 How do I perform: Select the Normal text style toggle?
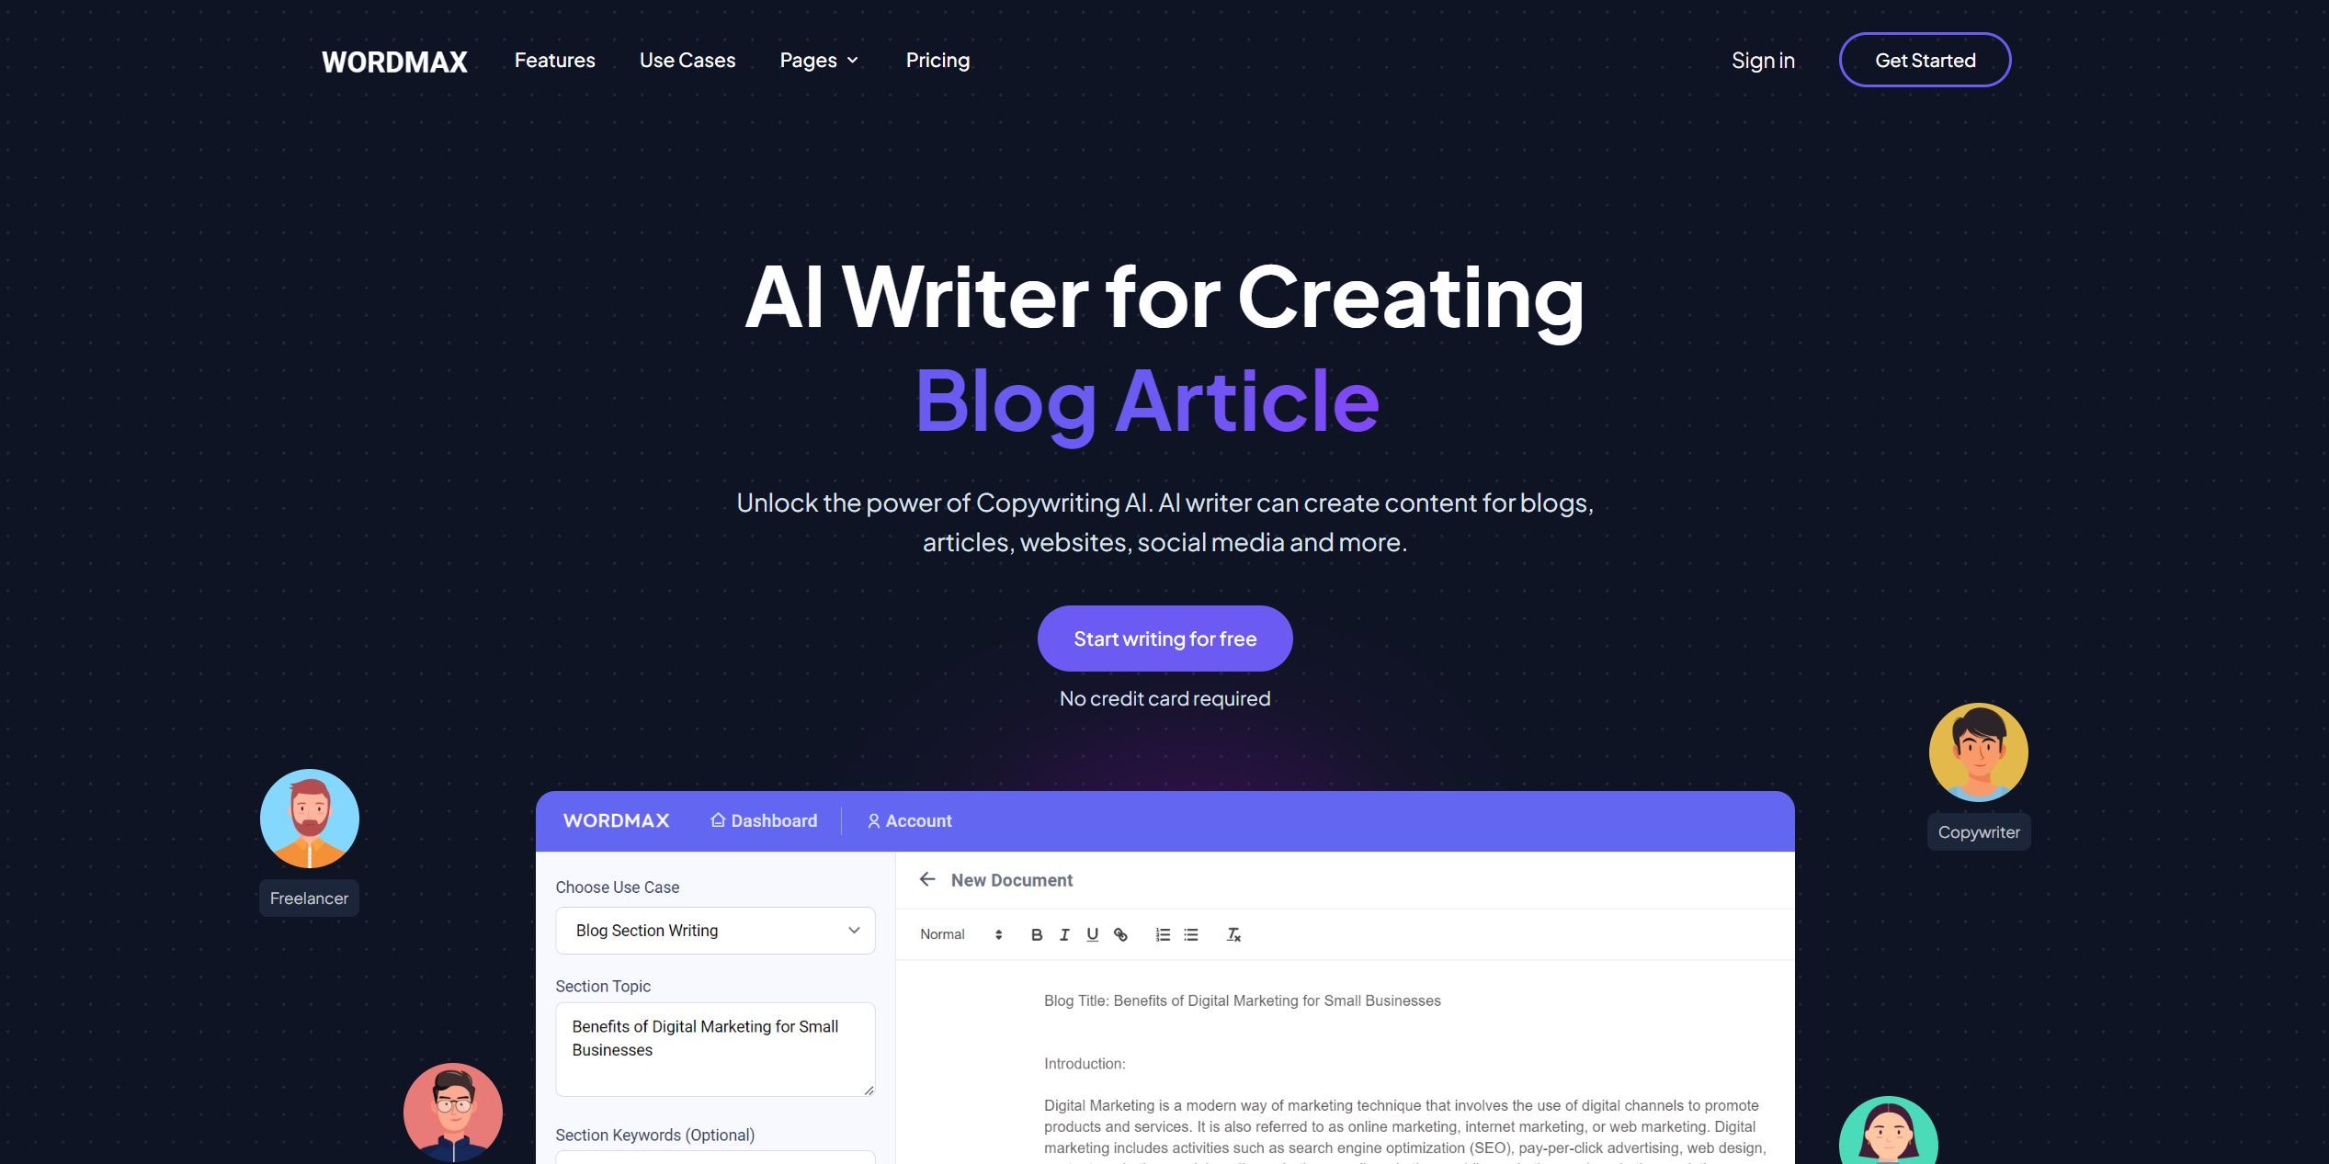958,932
